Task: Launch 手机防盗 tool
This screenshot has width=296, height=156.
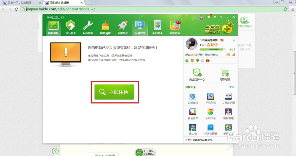Action: pos(211,98)
